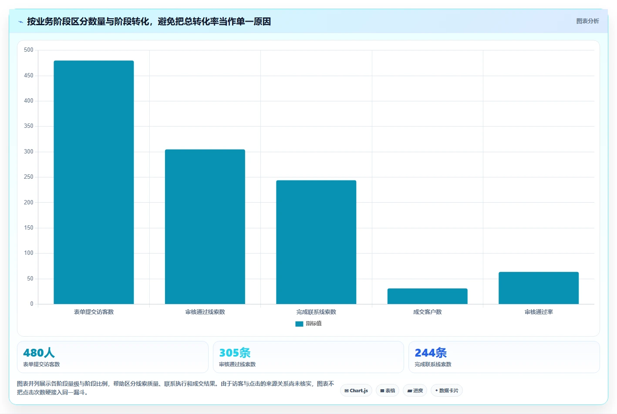The image size is (617, 414).
Task: Click y-axis value 450
Action: pyautogui.click(x=29, y=76)
